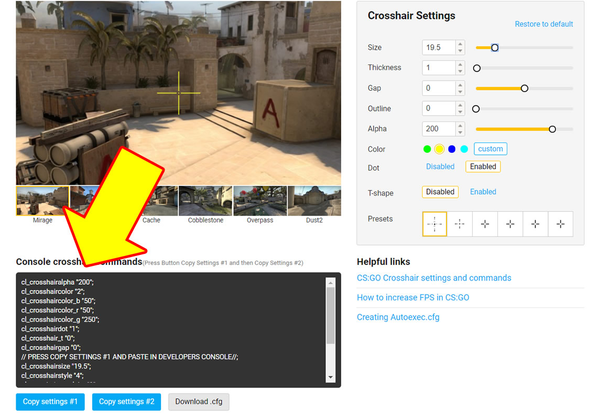The image size is (599, 413).
Task: Download the crosshair .cfg file
Action: (199, 402)
